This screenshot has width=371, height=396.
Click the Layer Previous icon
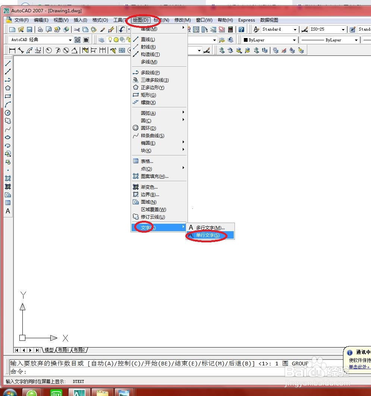[x=230, y=40]
